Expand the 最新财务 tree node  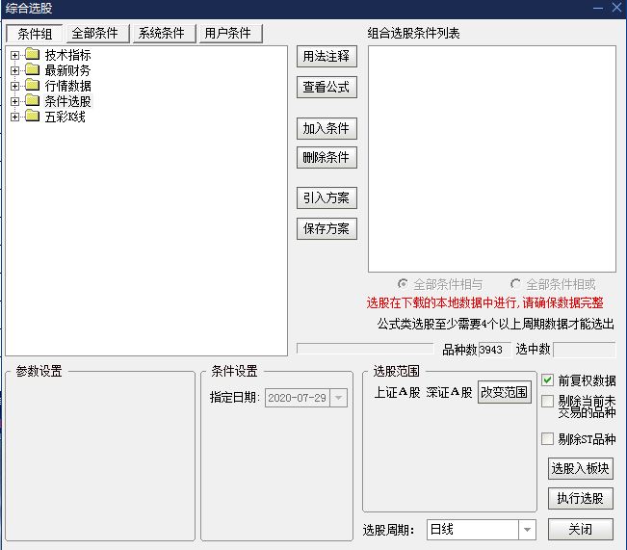[14, 71]
